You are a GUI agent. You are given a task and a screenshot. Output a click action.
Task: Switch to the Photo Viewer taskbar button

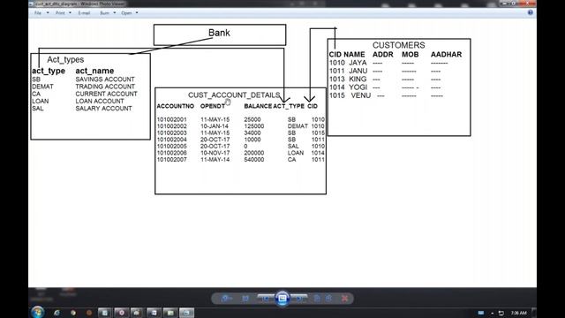pos(186,313)
